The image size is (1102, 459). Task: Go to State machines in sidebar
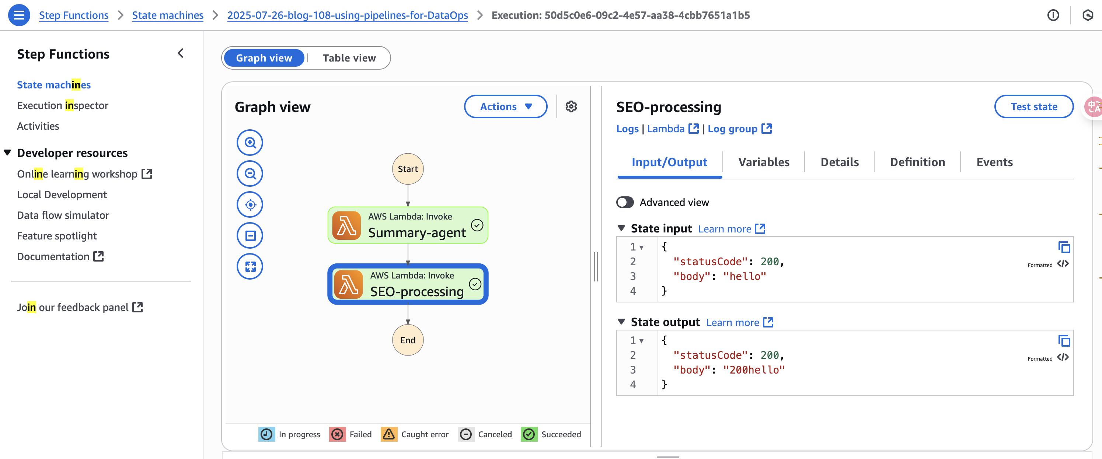[54, 85]
